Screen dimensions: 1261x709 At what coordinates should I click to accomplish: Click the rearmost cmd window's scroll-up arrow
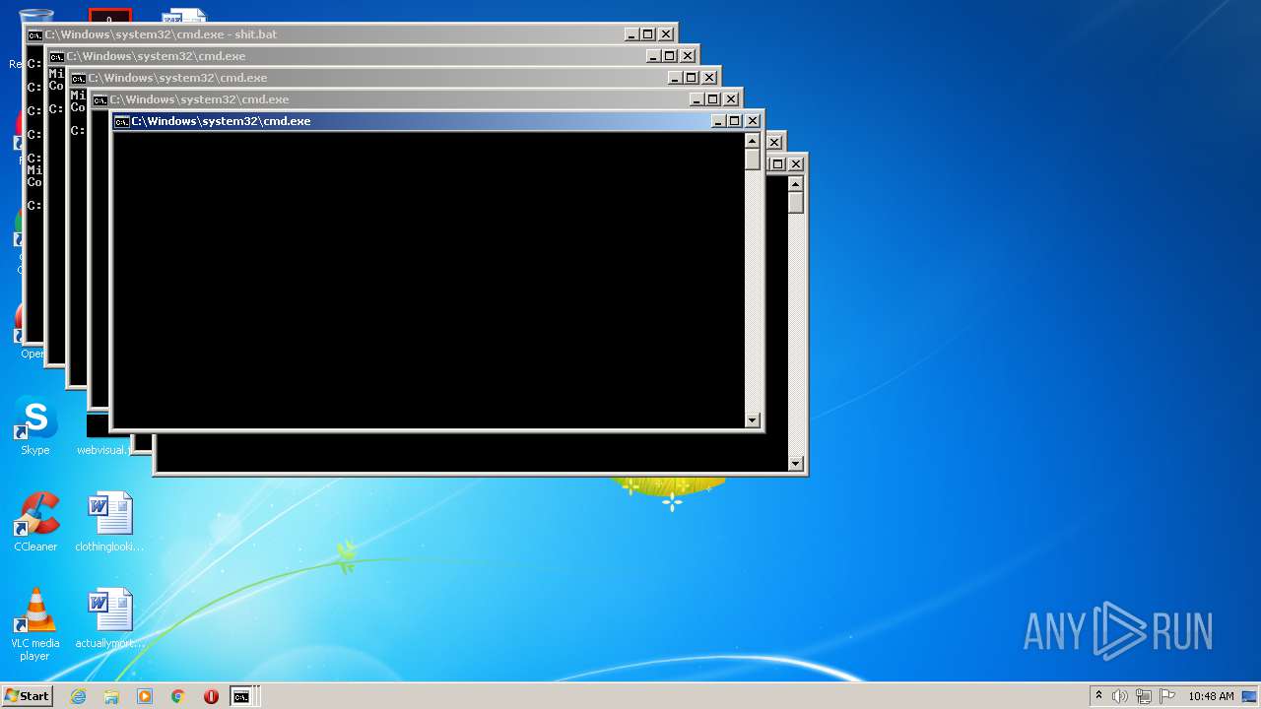(796, 184)
